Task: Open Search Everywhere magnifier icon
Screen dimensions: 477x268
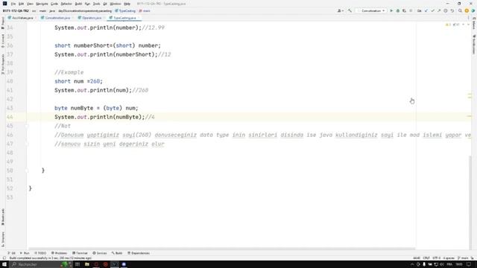Action: [460, 10]
